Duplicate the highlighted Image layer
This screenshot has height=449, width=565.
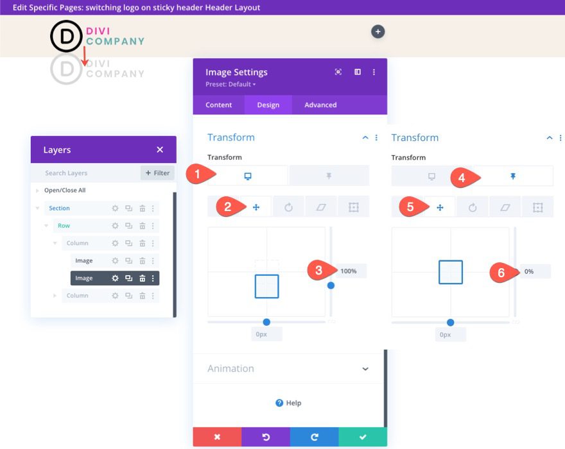point(129,278)
